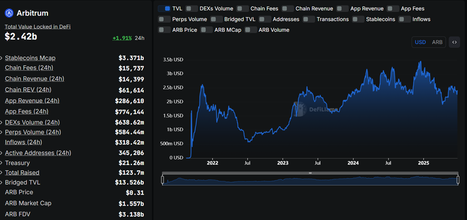Viewport: 467px width, 220px height.
Task: Switch chart denomination to ARB
Action: click(437, 42)
